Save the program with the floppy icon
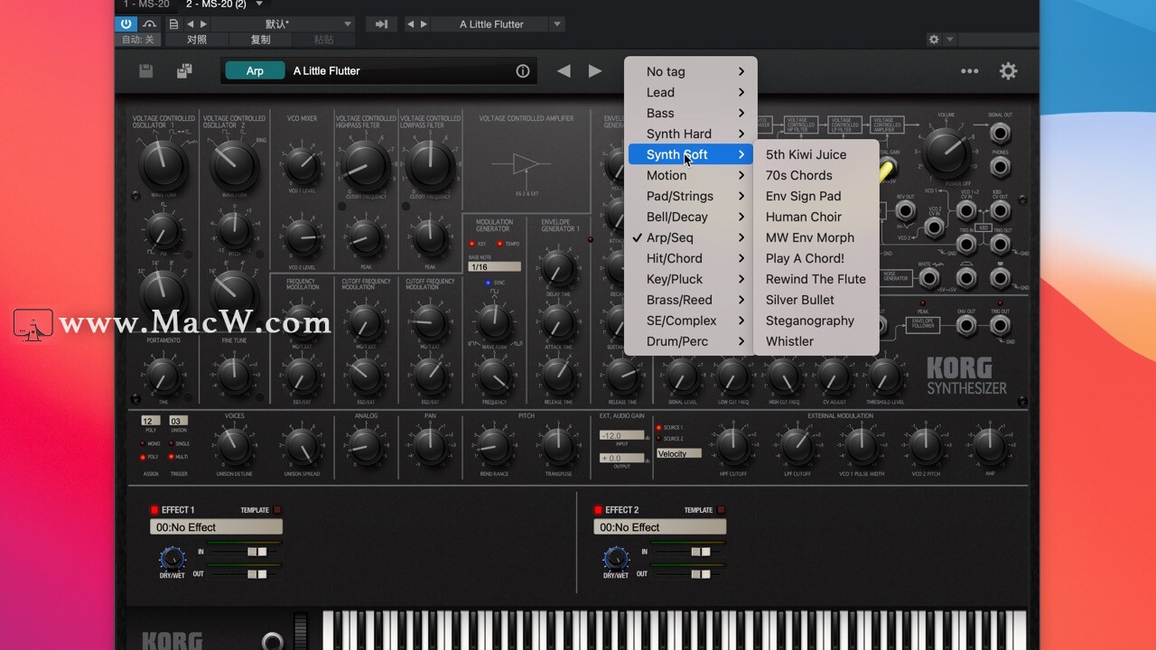Viewport: 1156px width, 650px height. (x=145, y=70)
